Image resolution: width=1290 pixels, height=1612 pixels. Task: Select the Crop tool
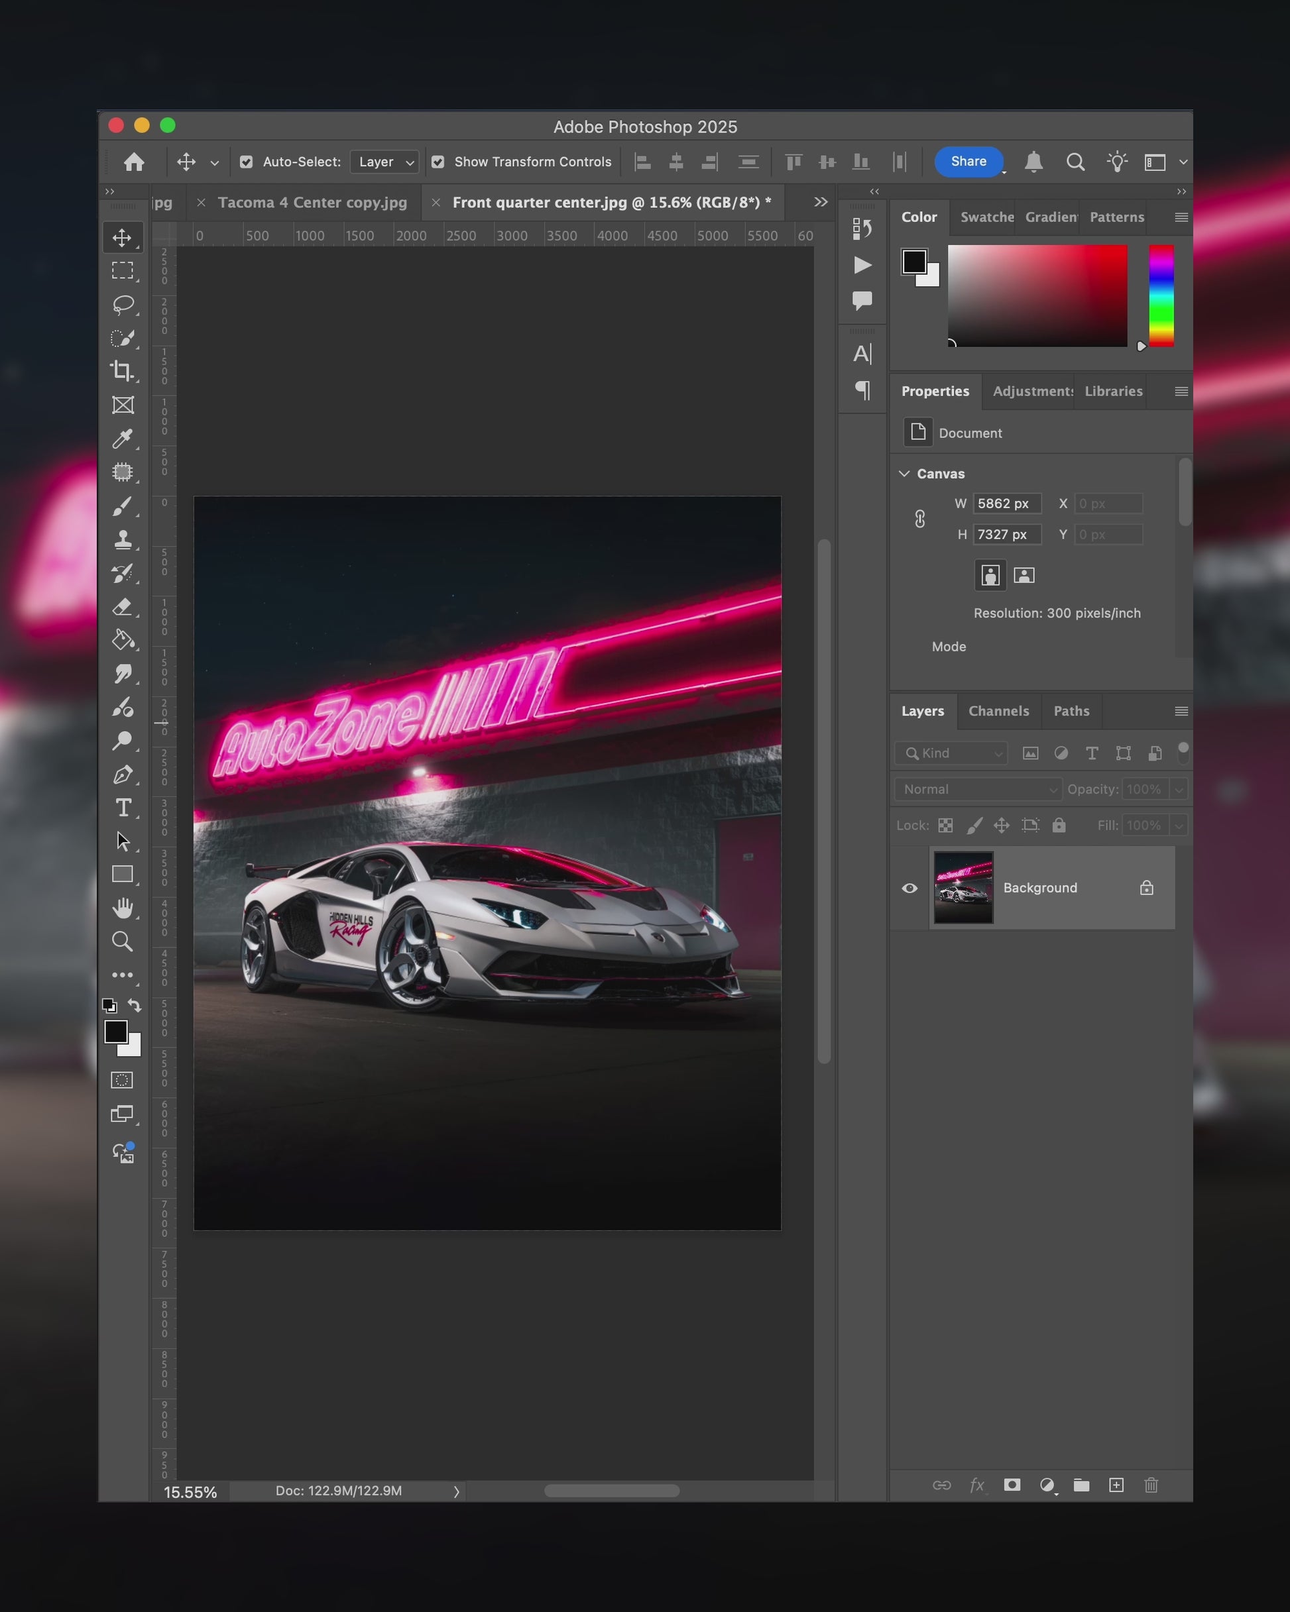[122, 371]
